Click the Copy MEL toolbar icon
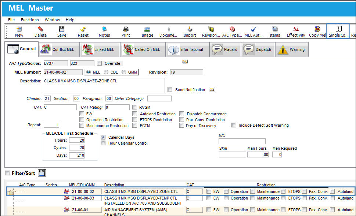356x216 pixels. pyautogui.click(x=317, y=31)
